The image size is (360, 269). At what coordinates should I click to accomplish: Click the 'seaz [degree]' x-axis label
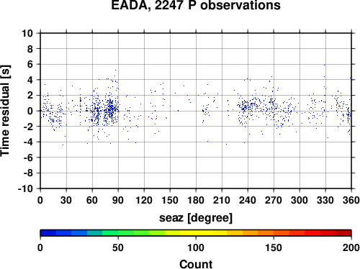pos(196,218)
